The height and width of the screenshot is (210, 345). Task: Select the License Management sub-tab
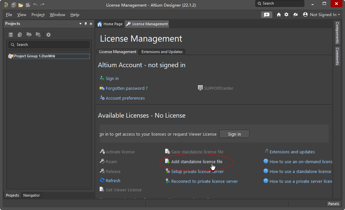pyautogui.click(x=118, y=51)
